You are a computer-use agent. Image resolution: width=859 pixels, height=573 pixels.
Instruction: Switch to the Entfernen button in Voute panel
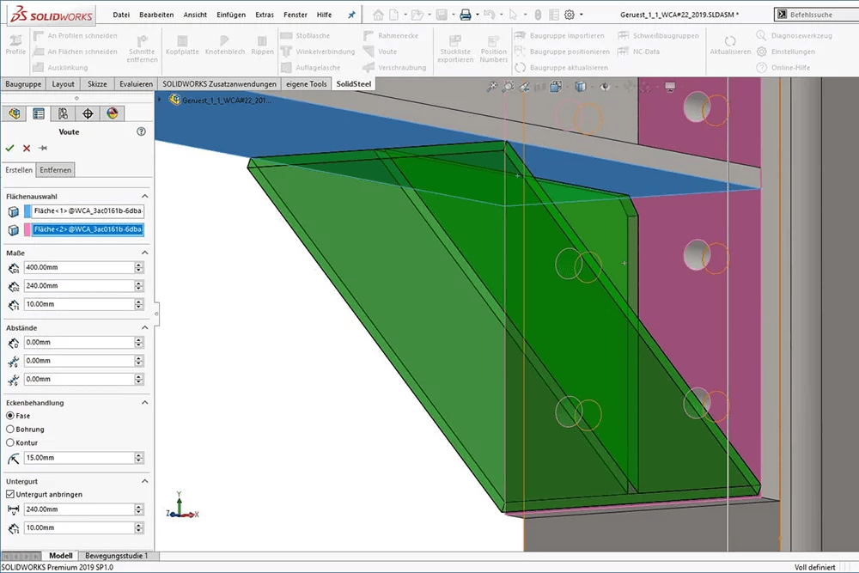(55, 169)
